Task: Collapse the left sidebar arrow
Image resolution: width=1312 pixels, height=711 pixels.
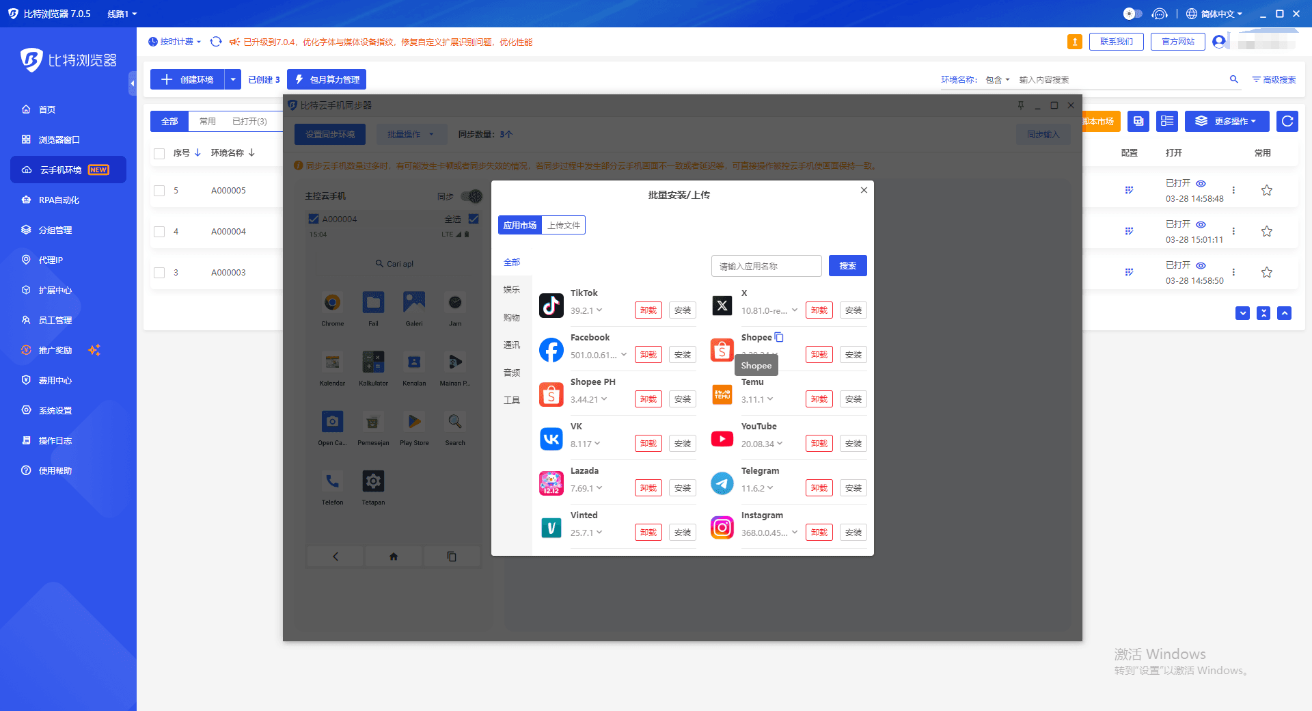Action: (133, 83)
